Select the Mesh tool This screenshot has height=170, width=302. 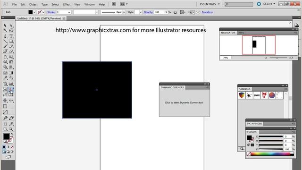5,73
